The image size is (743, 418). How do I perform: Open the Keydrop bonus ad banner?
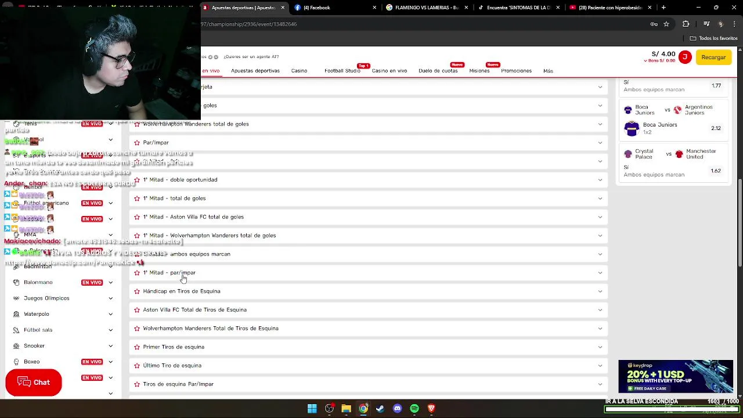click(676, 377)
